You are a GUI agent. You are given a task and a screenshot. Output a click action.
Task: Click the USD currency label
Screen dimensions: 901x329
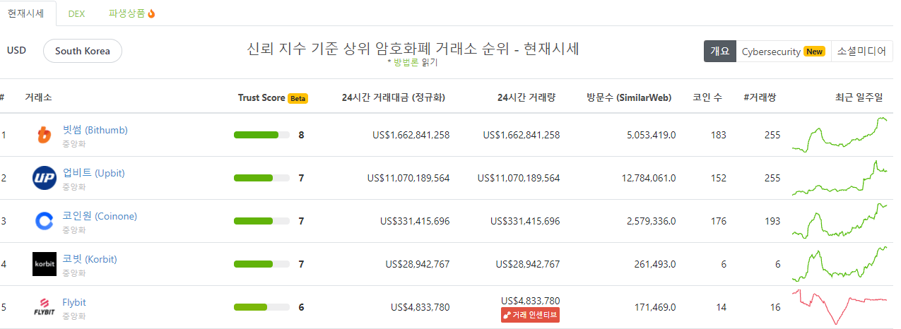click(x=16, y=51)
